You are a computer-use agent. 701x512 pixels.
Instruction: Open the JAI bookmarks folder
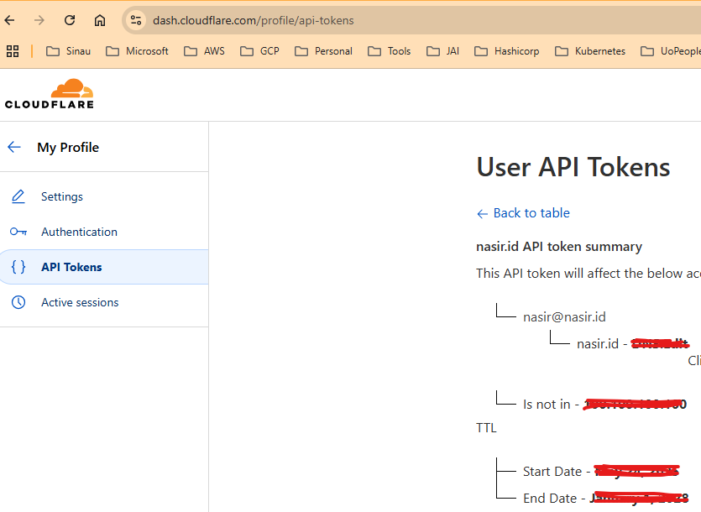coord(442,51)
